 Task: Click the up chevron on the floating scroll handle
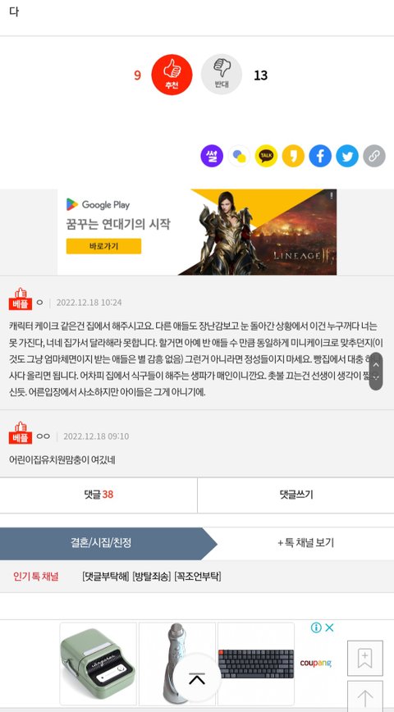[x=376, y=365]
